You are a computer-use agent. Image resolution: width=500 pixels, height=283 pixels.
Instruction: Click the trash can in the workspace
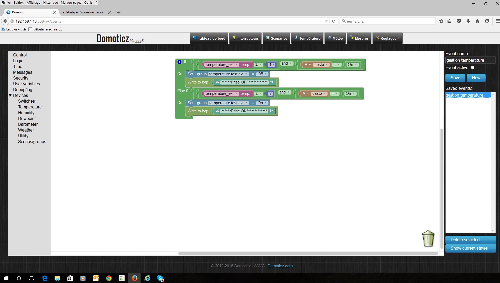428,238
